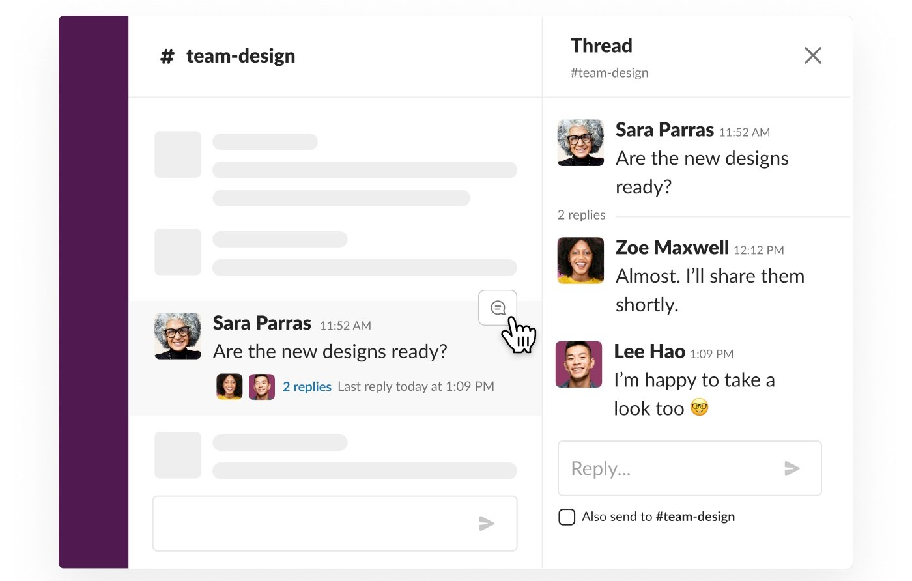Click the hash icon beside team-design
Image resolution: width=912 pixels, height=581 pixels.
[x=167, y=57]
